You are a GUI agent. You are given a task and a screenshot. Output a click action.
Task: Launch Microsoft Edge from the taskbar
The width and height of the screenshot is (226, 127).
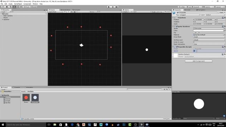[72, 125]
